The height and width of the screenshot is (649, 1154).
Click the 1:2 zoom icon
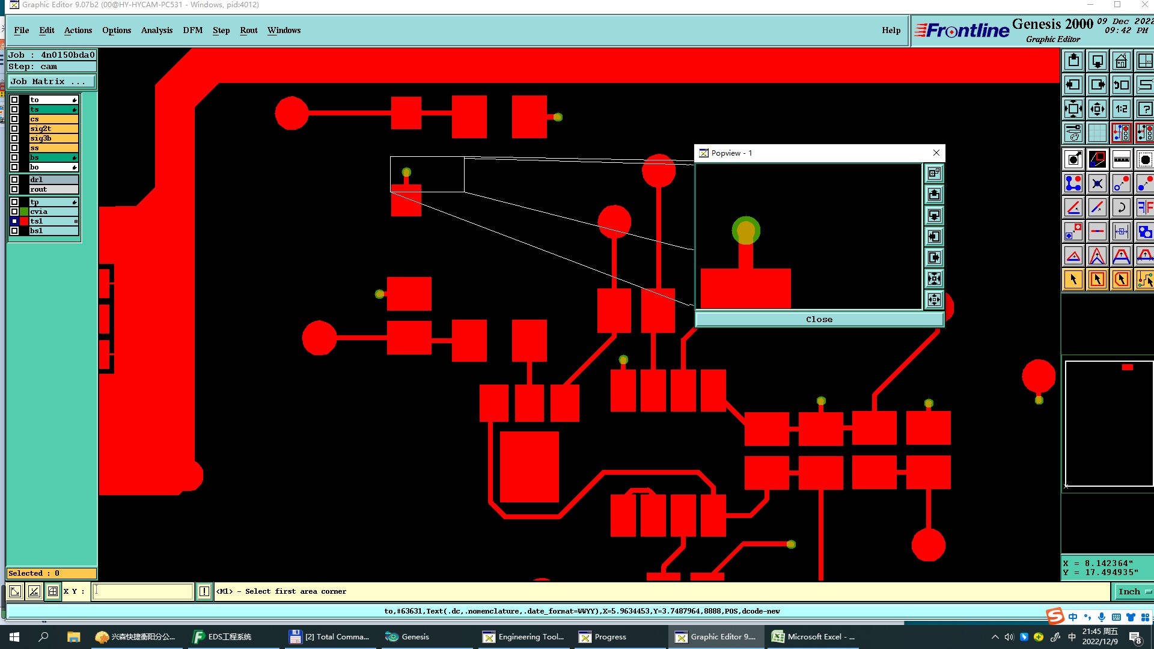point(1121,109)
